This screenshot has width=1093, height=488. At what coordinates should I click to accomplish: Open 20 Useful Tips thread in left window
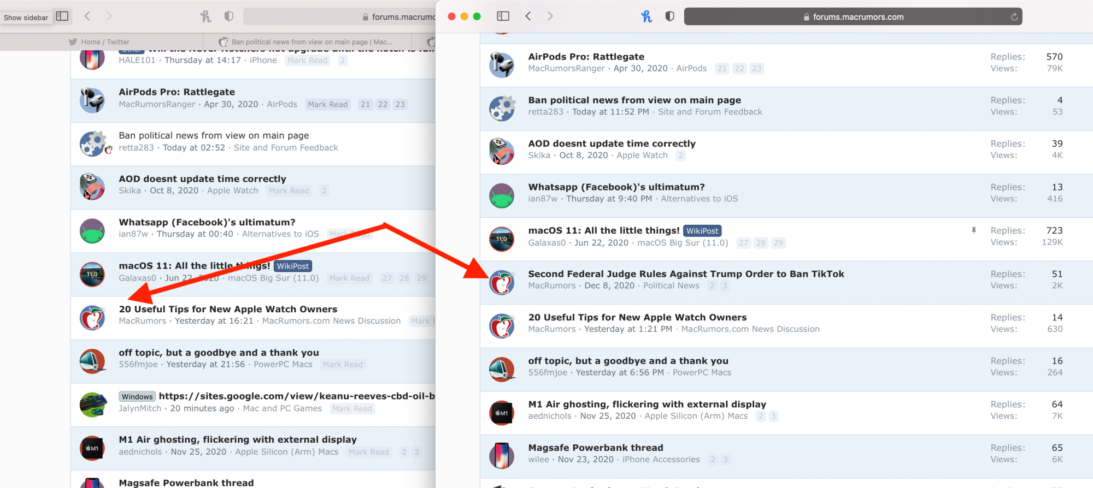[228, 310]
